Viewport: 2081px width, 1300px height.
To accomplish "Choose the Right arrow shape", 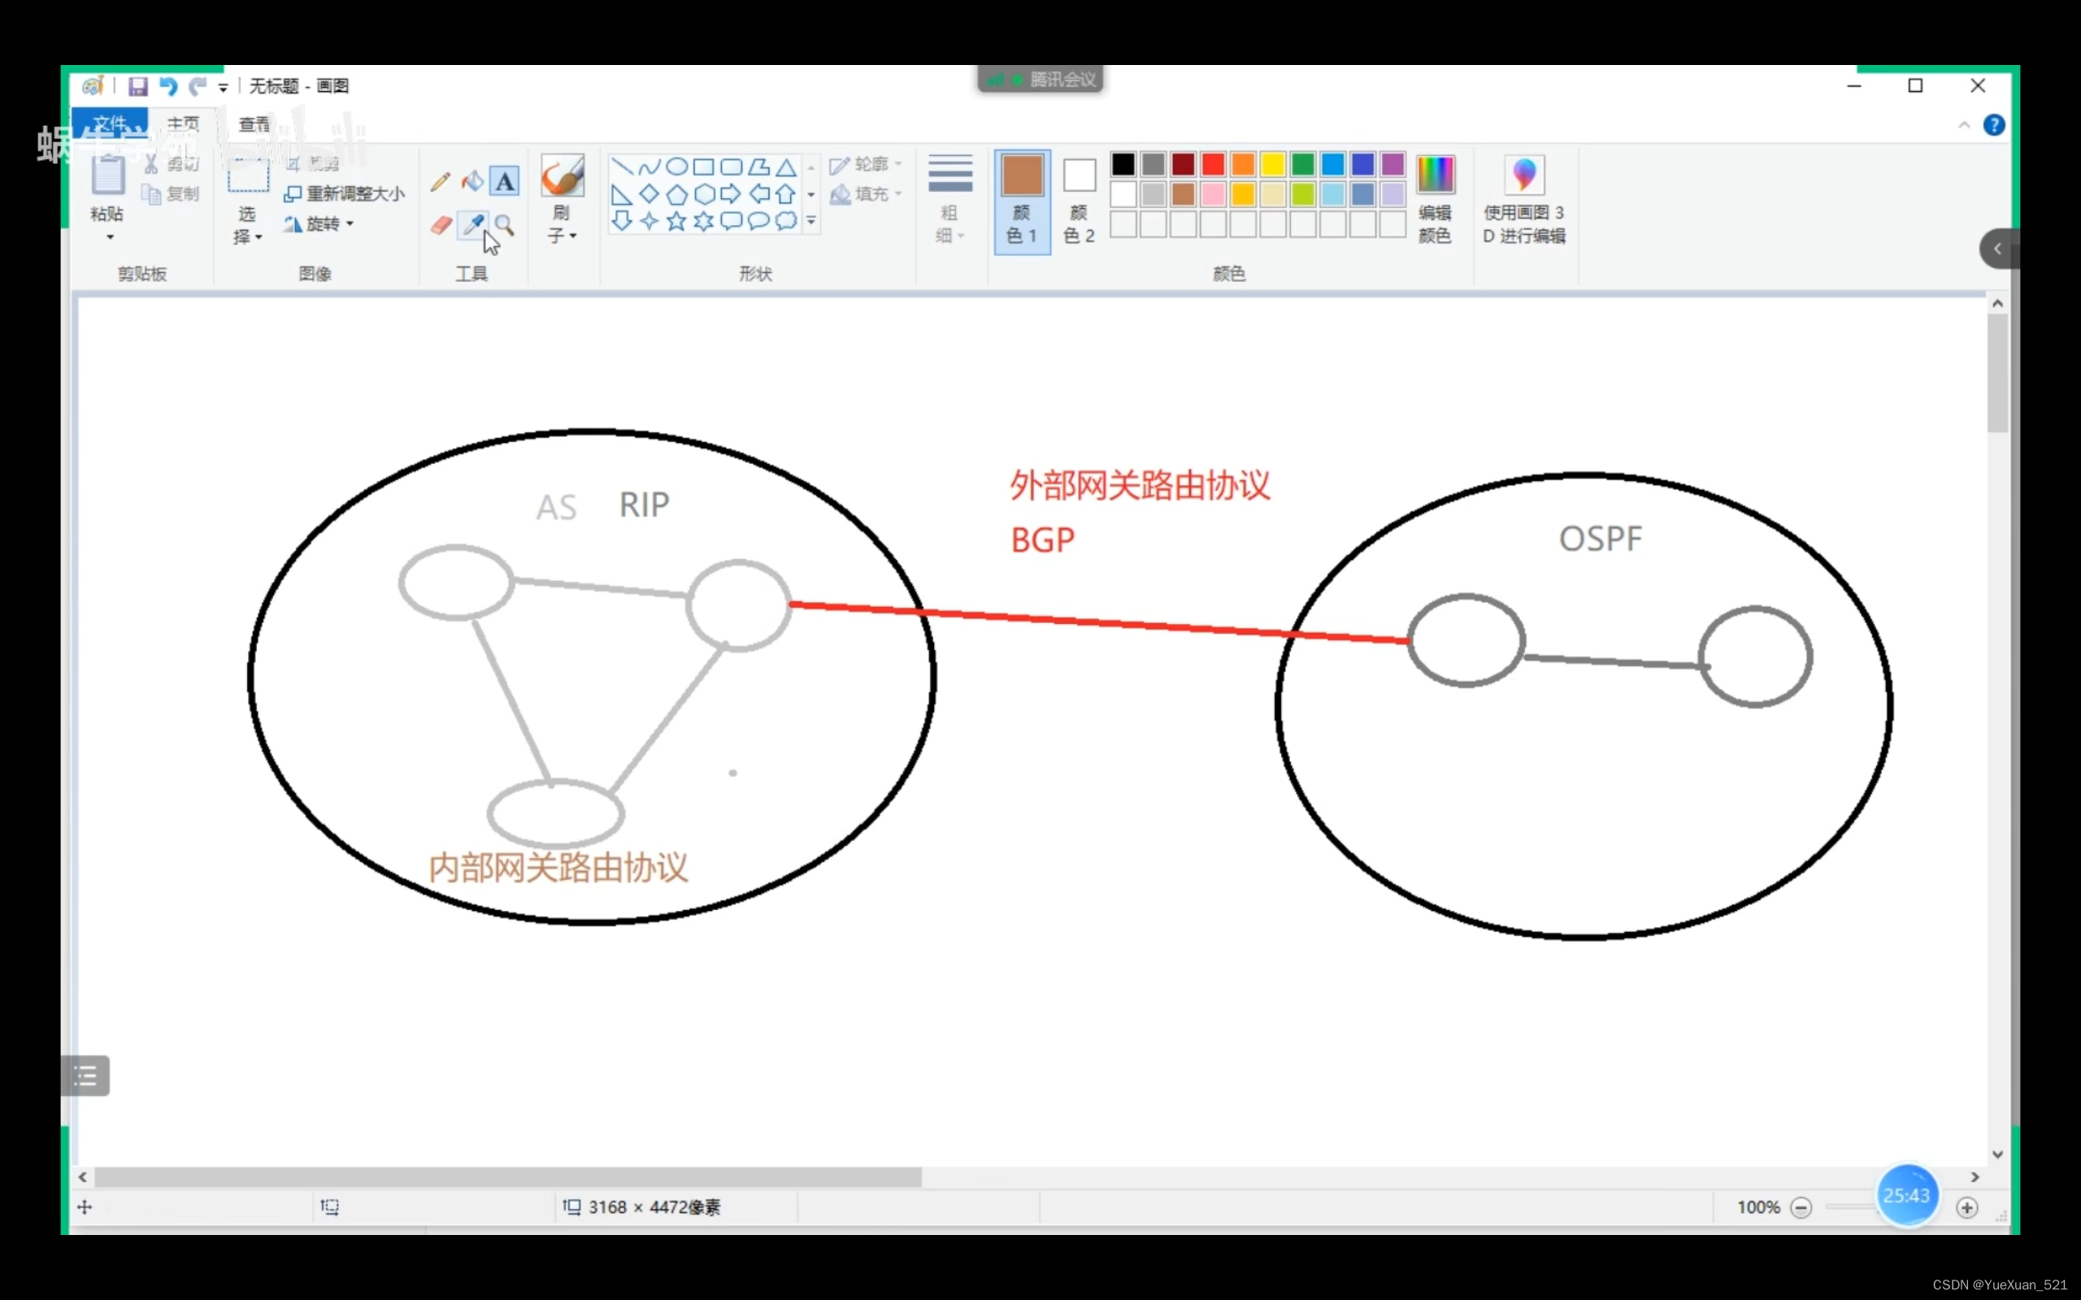I will click(x=731, y=194).
